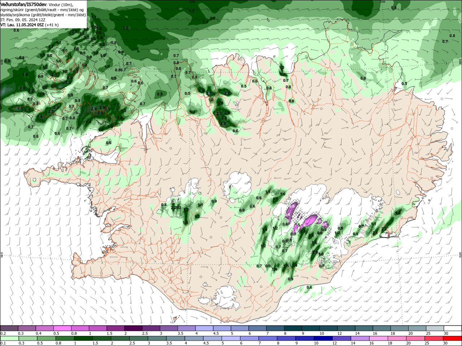Click the 2.9 precipitation value on the map
This screenshot has width=462, height=346.
[x=94, y=109]
